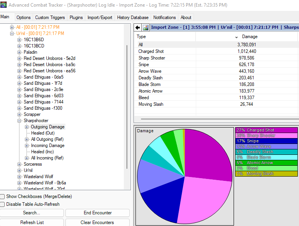Click the Blade Storm legend swatch
The width and height of the screenshot is (299, 226).
[x=266, y=157]
